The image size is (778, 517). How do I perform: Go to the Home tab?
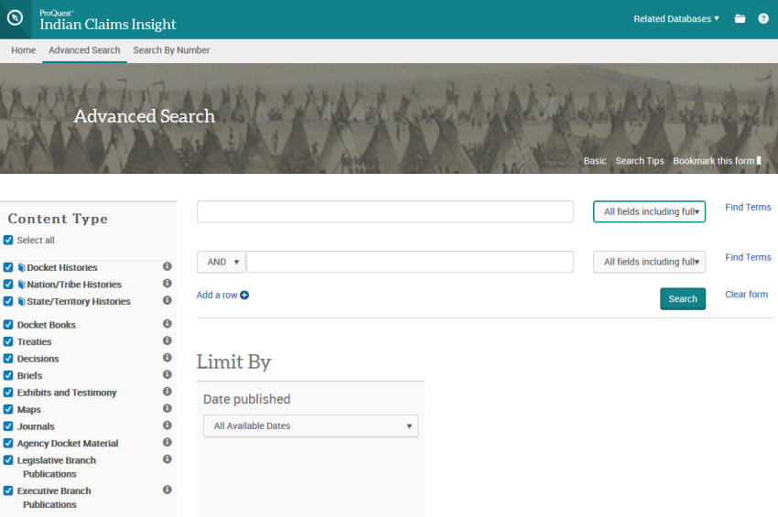pyautogui.click(x=23, y=50)
